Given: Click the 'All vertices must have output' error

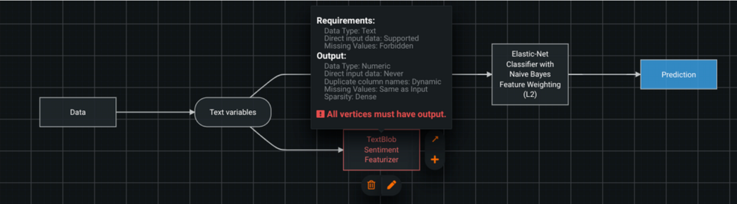Looking at the screenshot, I should click(386, 115).
